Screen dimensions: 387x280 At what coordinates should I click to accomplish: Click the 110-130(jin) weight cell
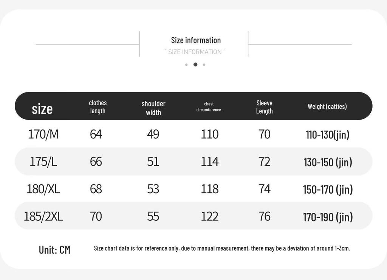[328, 135]
